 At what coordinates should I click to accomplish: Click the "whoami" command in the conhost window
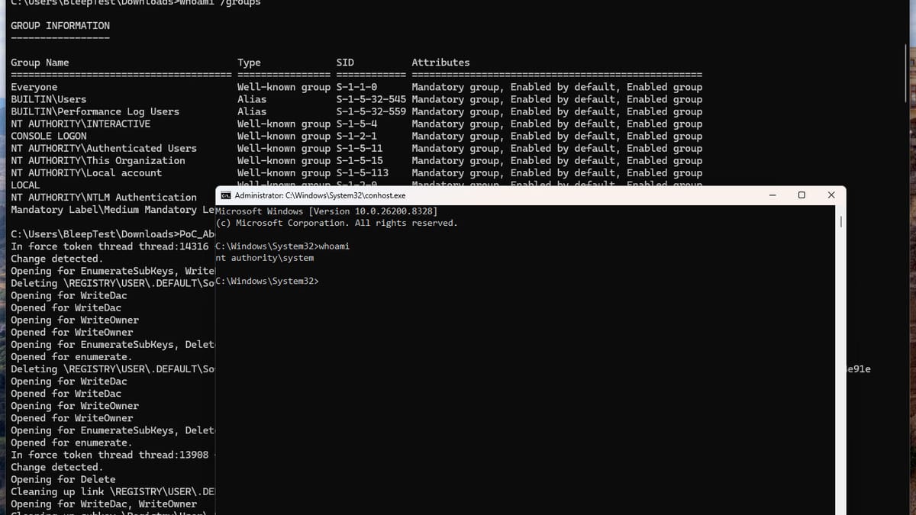(334, 246)
